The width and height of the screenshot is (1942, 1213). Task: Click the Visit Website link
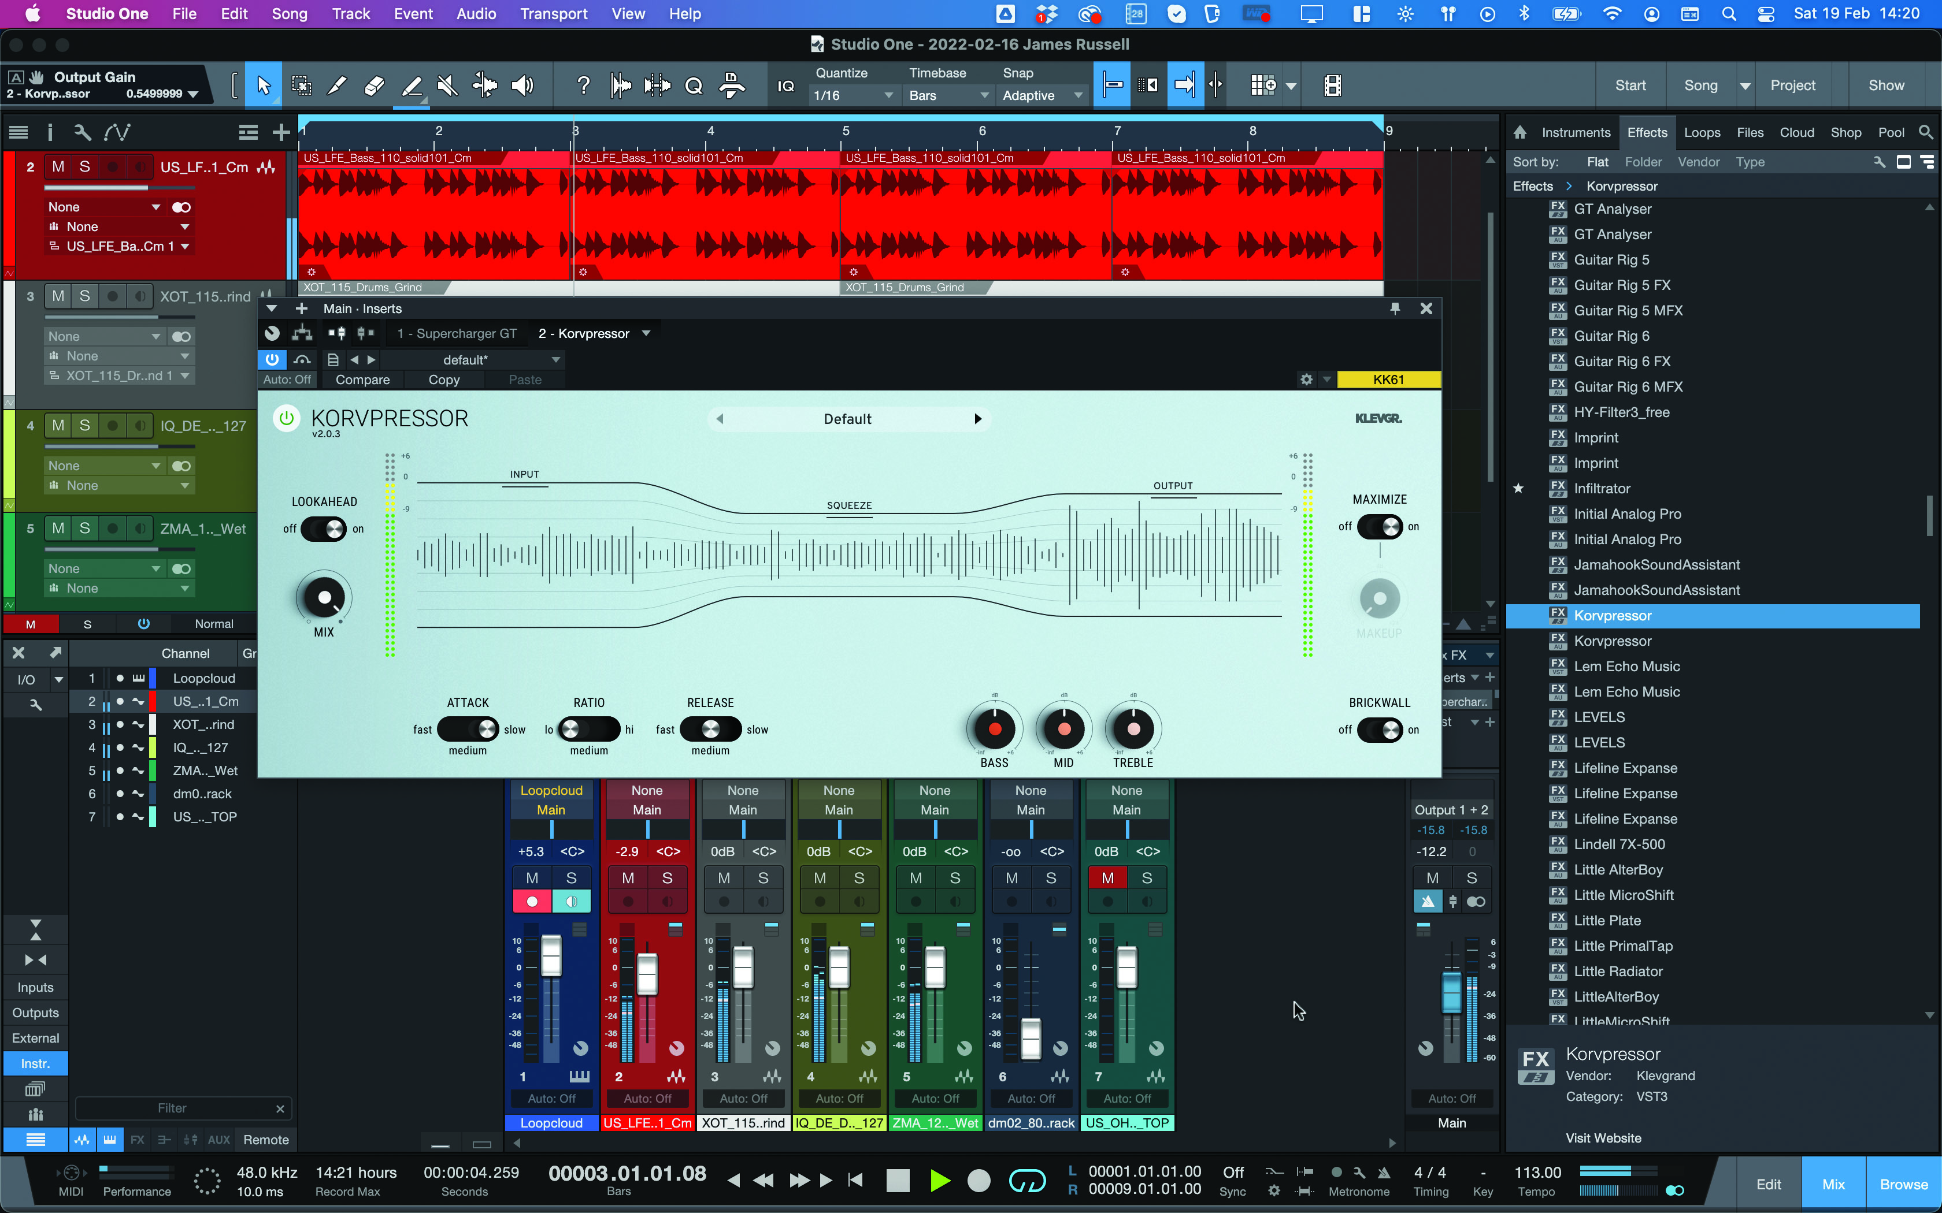coord(1603,1137)
